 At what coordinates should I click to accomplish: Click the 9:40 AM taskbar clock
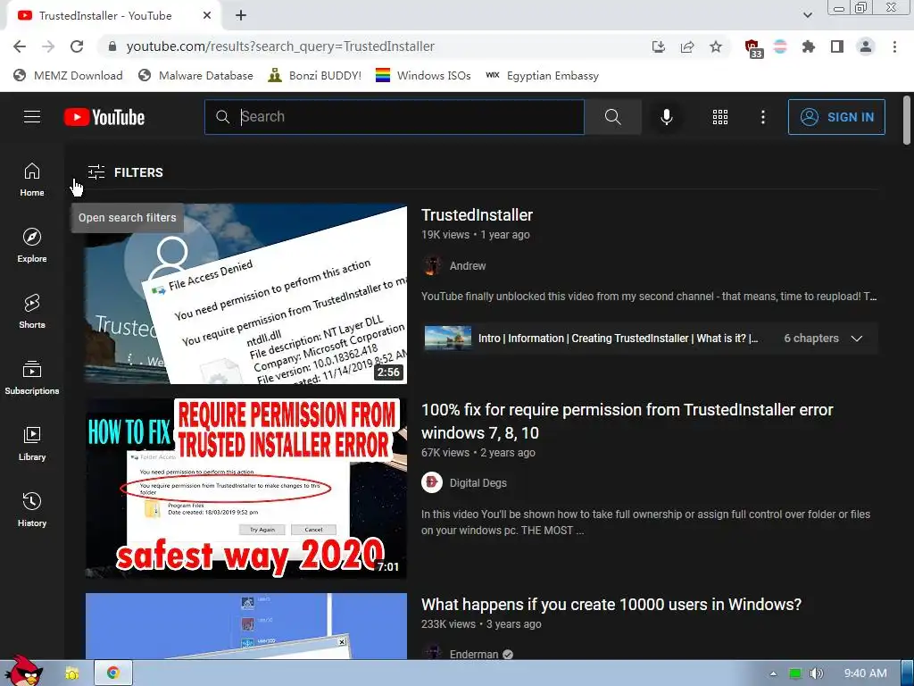coord(866,673)
